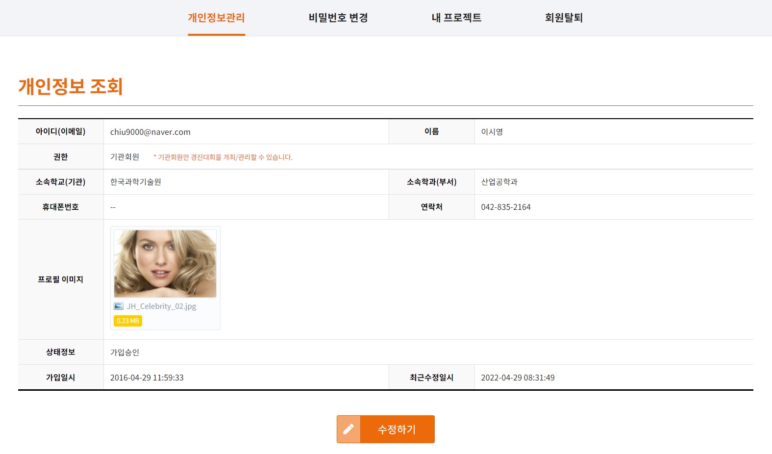Click the last modified time 2022-04-29 08:31:49
This screenshot has height=454, width=772.
click(x=518, y=378)
